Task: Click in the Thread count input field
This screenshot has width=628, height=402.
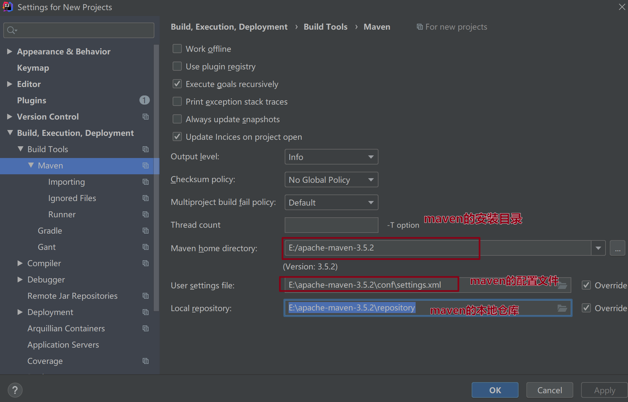Action: [x=331, y=225]
